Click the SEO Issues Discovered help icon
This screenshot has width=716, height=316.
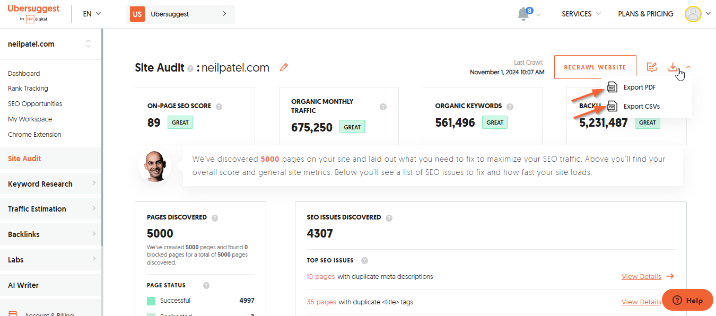pos(389,218)
